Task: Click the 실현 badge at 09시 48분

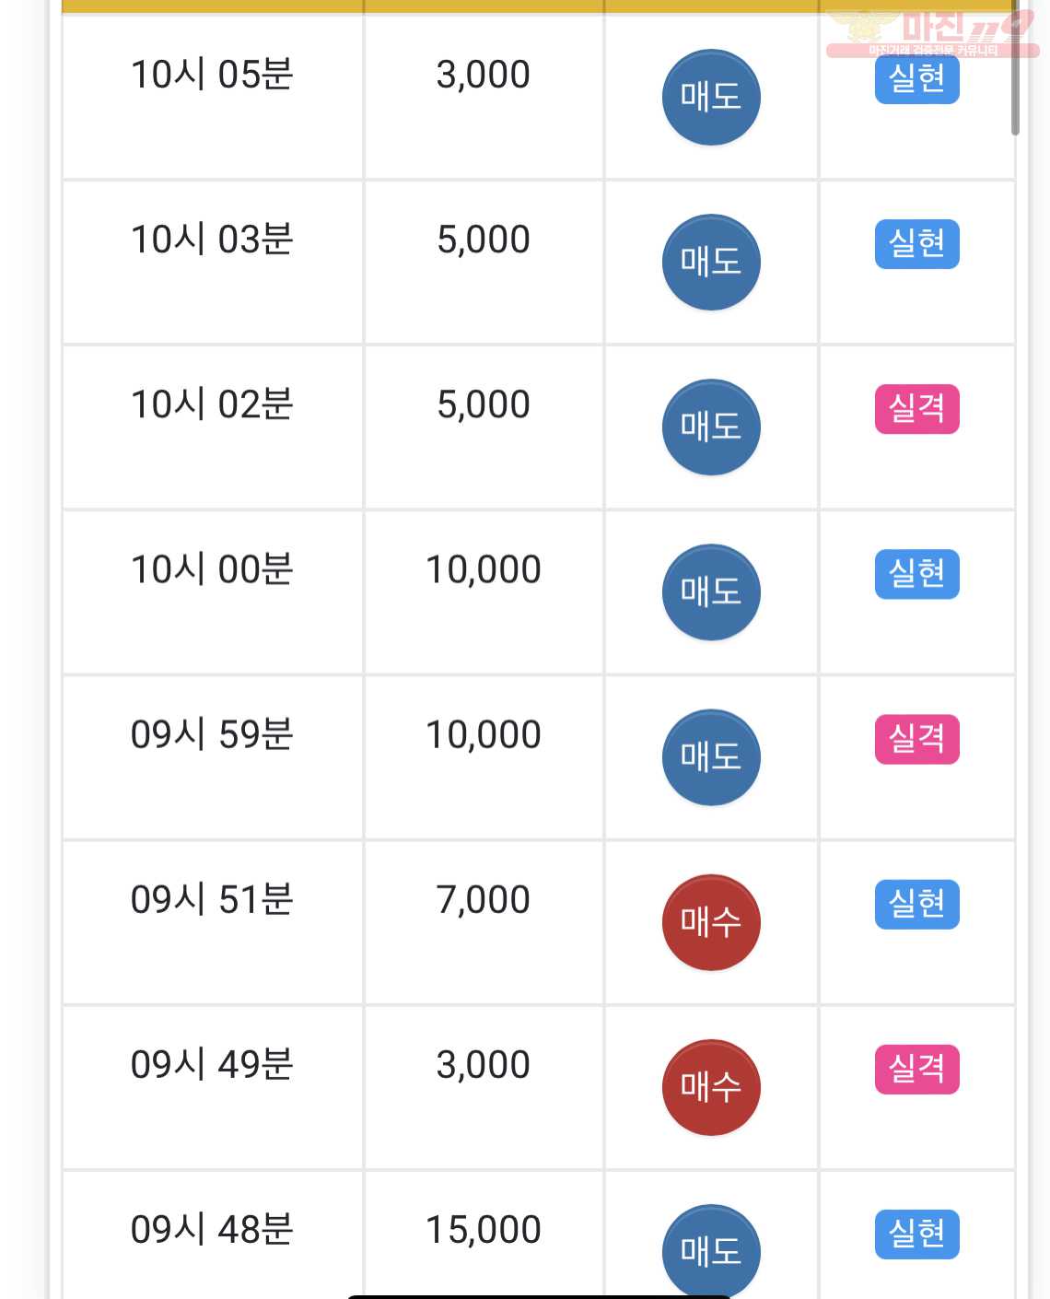Action: pyautogui.click(x=917, y=1234)
